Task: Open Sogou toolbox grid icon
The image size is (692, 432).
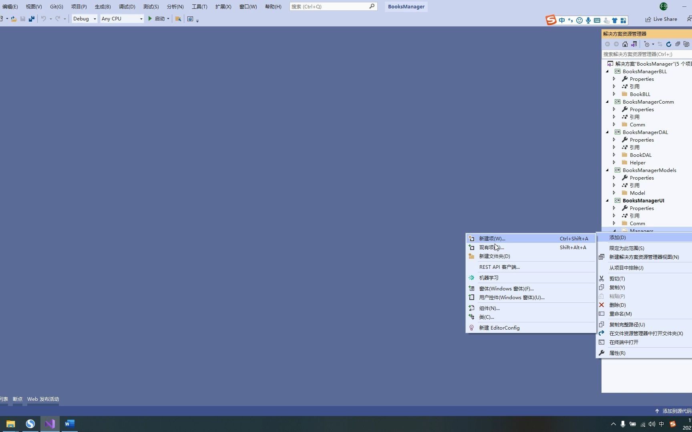Action: pos(623,20)
